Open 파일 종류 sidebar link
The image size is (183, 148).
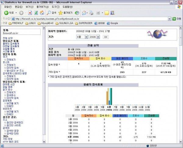click(7, 87)
